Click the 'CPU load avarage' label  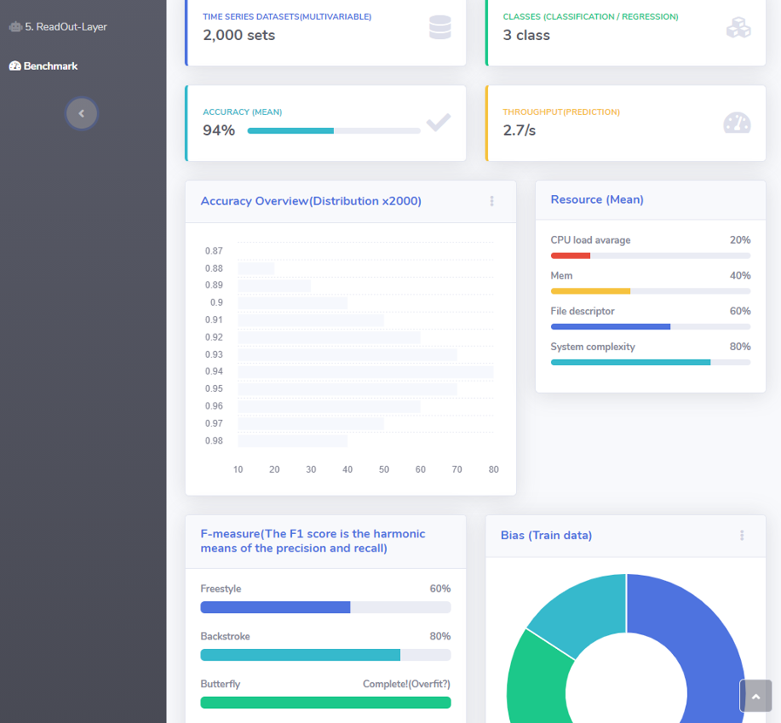pyautogui.click(x=590, y=240)
